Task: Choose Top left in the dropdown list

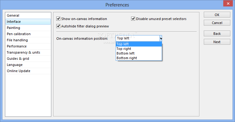Action: [x=139, y=44]
